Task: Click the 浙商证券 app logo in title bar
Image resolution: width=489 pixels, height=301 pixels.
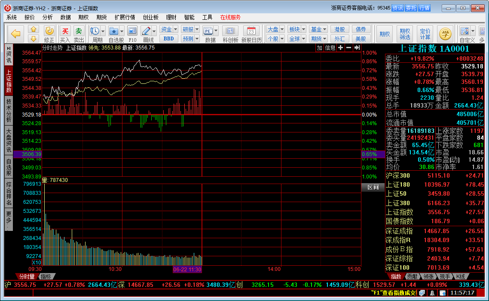Action: click(x=7, y=8)
